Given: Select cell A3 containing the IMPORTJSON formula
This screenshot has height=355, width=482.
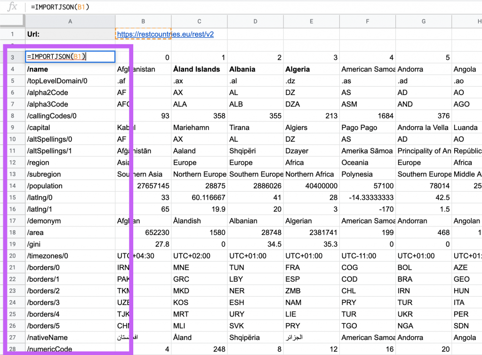Looking at the screenshot, I should pyautogui.click(x=70, y=57).
